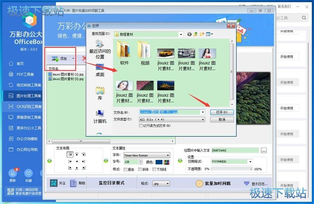Click the 取消 cancel button
Image resolution: width=314 pixels, height=204 pixels.
coord(222,120)
